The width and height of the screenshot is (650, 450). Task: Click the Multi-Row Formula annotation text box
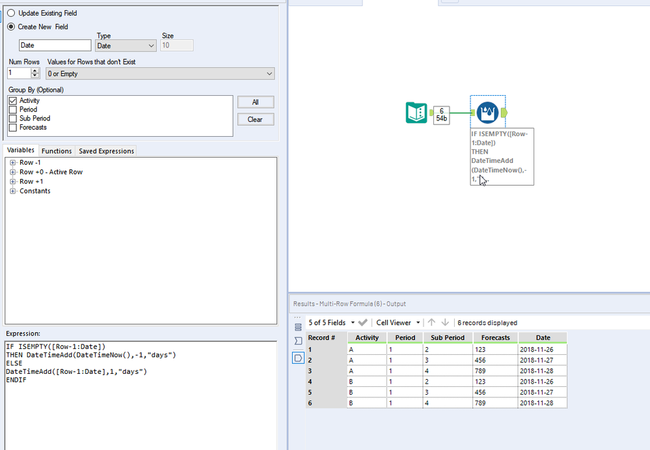[x=502, y=156]
